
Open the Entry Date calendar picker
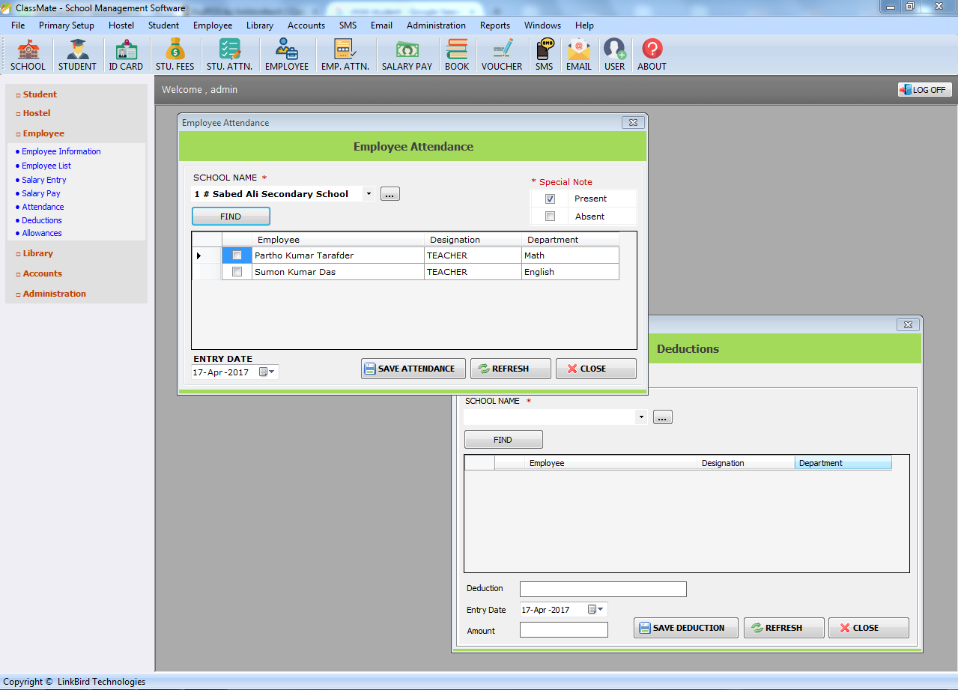267,372
